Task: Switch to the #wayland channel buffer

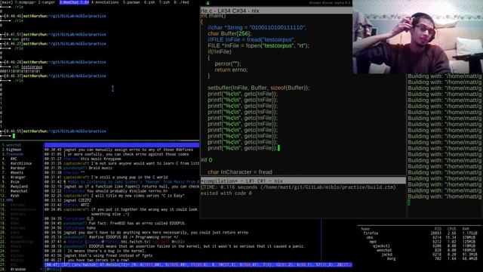Action: (19, 187)
